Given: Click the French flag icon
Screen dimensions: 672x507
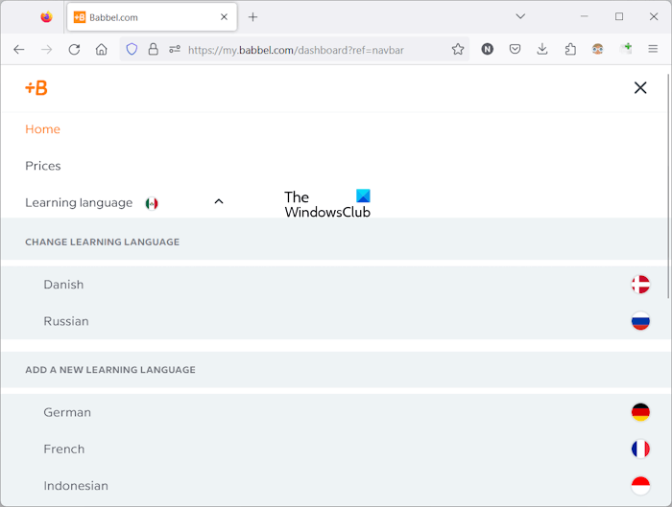Looking at the screenshot, I should 640,449.
